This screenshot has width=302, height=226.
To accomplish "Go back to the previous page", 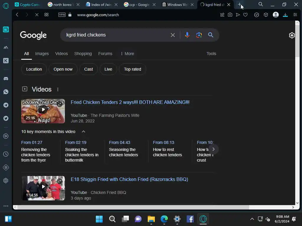I will pyautogui.click(x=17, y=15).
